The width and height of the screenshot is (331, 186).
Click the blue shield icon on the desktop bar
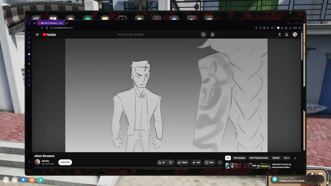[23, 180]
